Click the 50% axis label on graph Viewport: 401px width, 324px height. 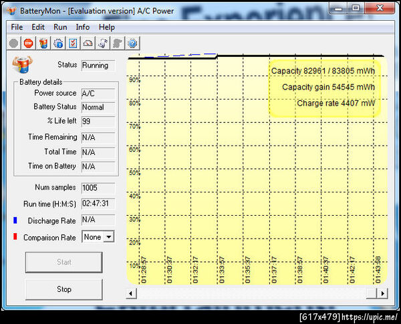(134, 173)
